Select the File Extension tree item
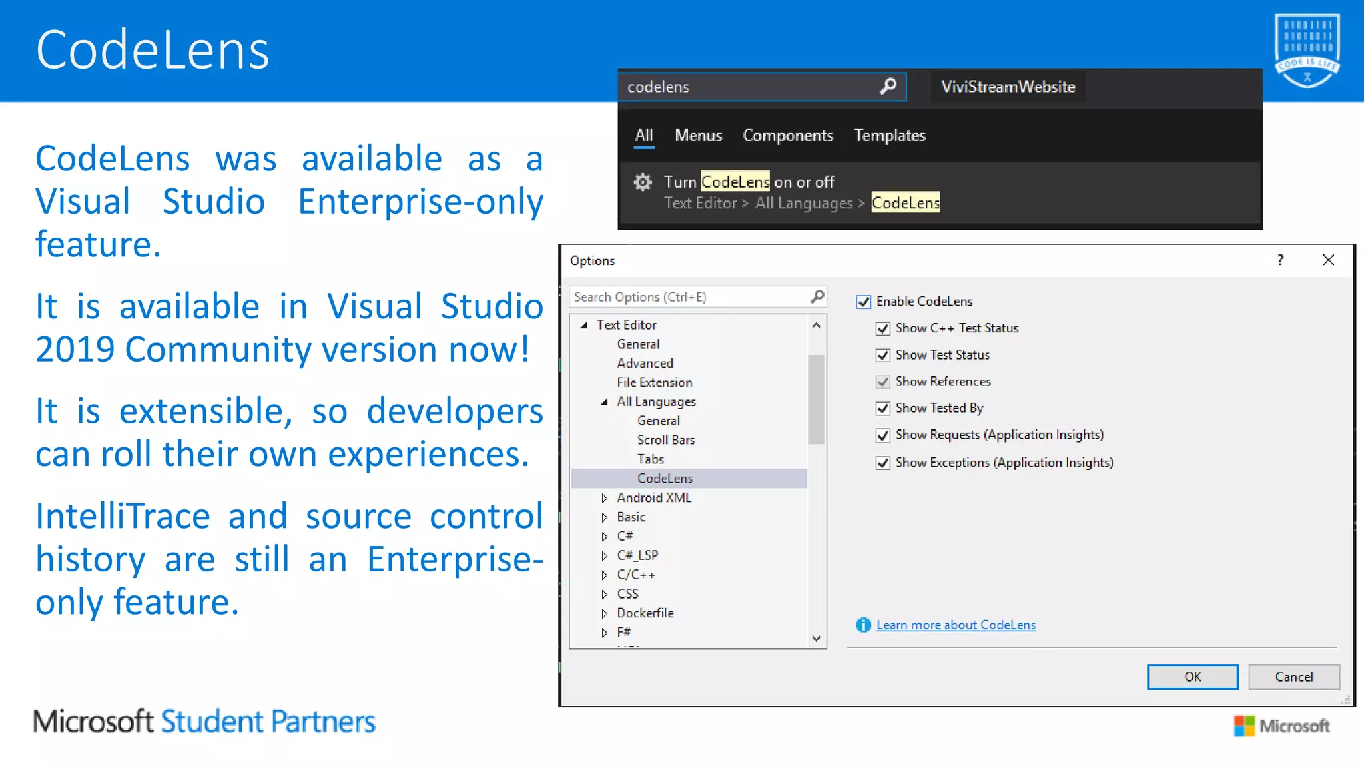1364x767 pixels. (x=654, y=383)
